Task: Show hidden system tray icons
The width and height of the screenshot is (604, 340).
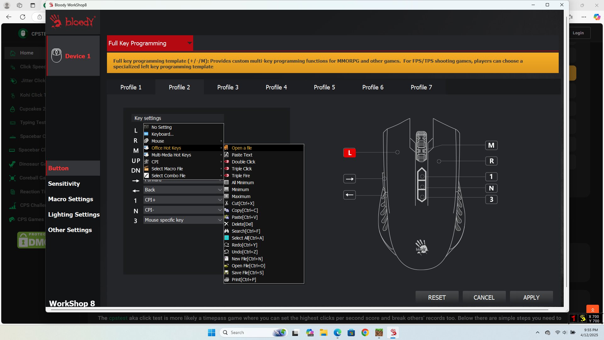Action: coord(537,332)
